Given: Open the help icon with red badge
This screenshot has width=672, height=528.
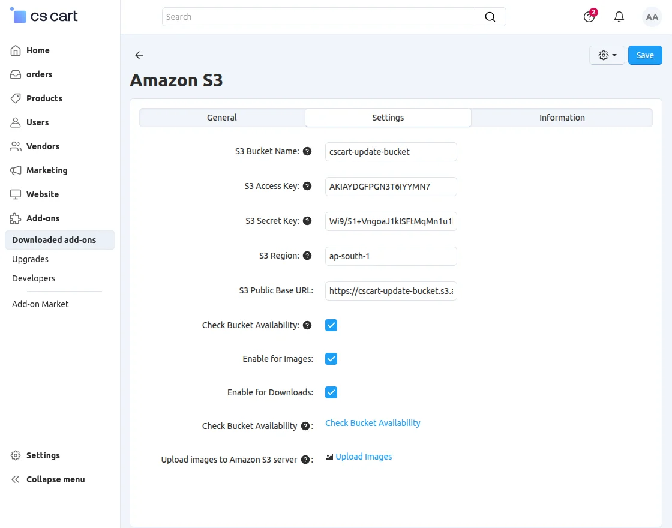Looking at the screenshot, I should (x=590, y=16).
